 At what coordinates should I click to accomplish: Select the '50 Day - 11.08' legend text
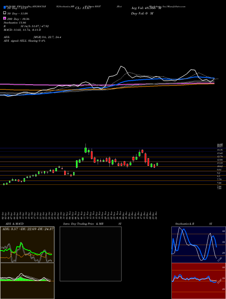[x=18, y=13]
